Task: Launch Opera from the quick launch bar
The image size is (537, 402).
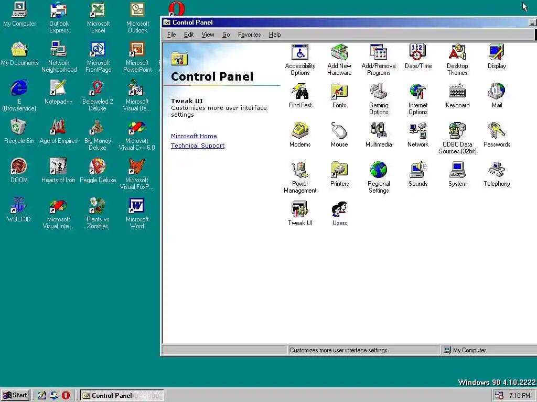Action: point(66,396)
